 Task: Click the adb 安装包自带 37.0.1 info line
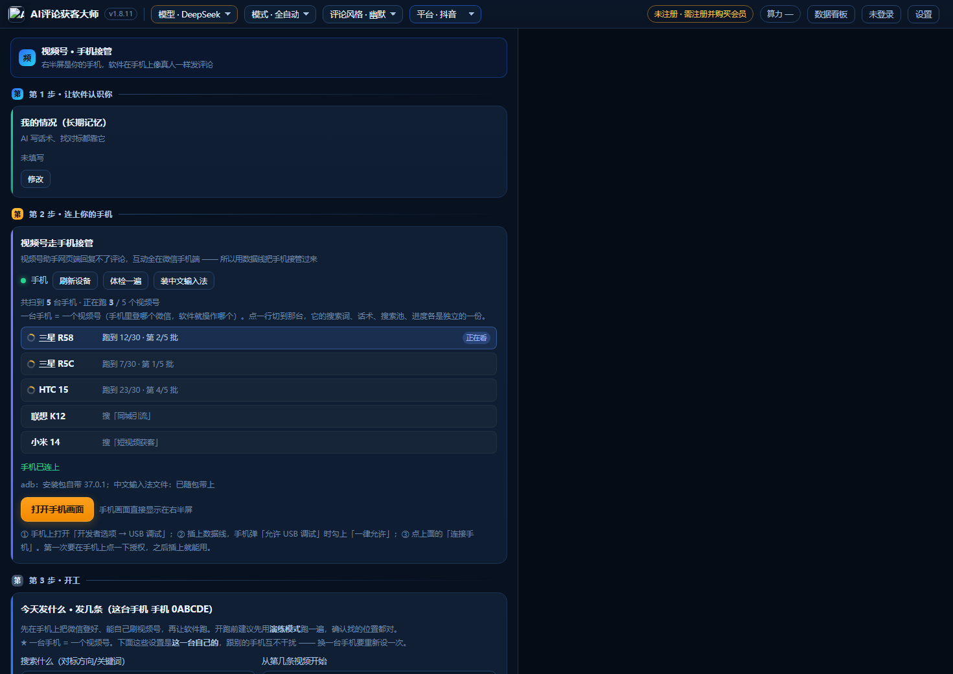point(117,485)
